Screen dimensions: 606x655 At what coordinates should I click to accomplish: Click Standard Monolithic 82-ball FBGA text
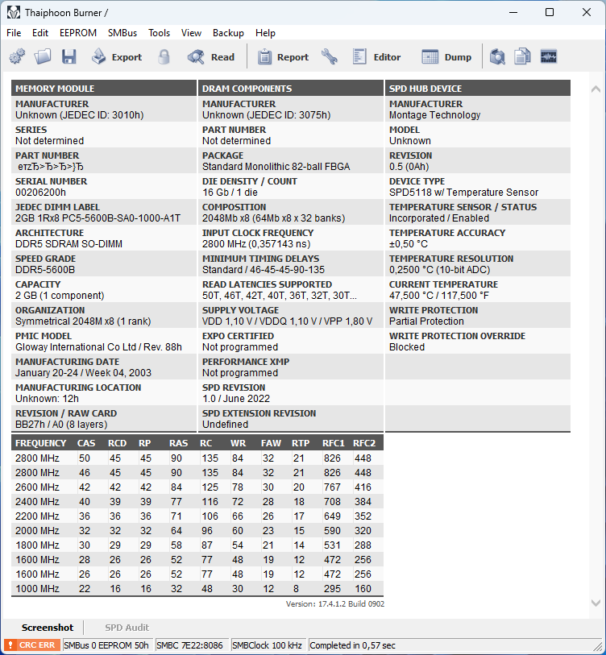tap(276, 167)
